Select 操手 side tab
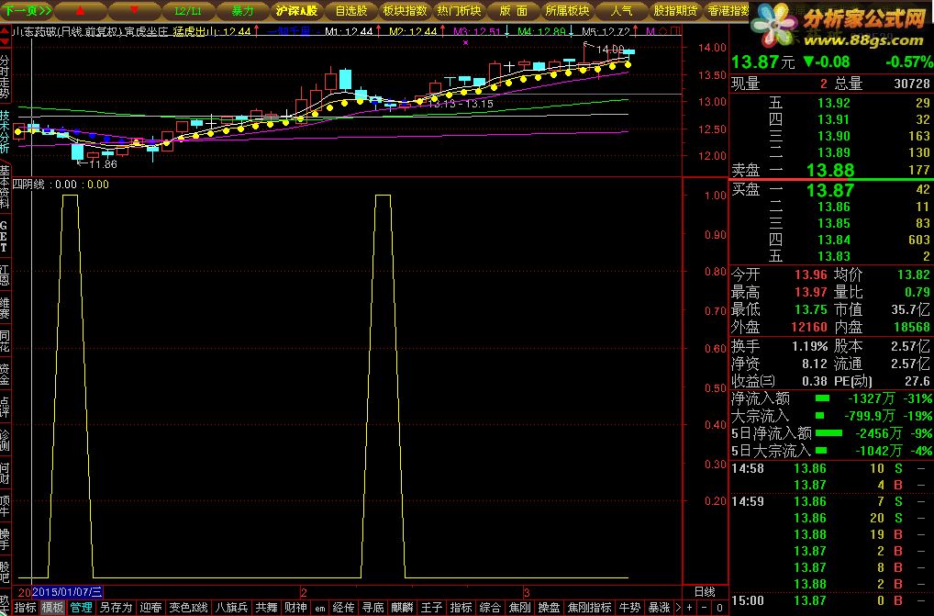This screenshot has width=934, height=616. [5, 539]
